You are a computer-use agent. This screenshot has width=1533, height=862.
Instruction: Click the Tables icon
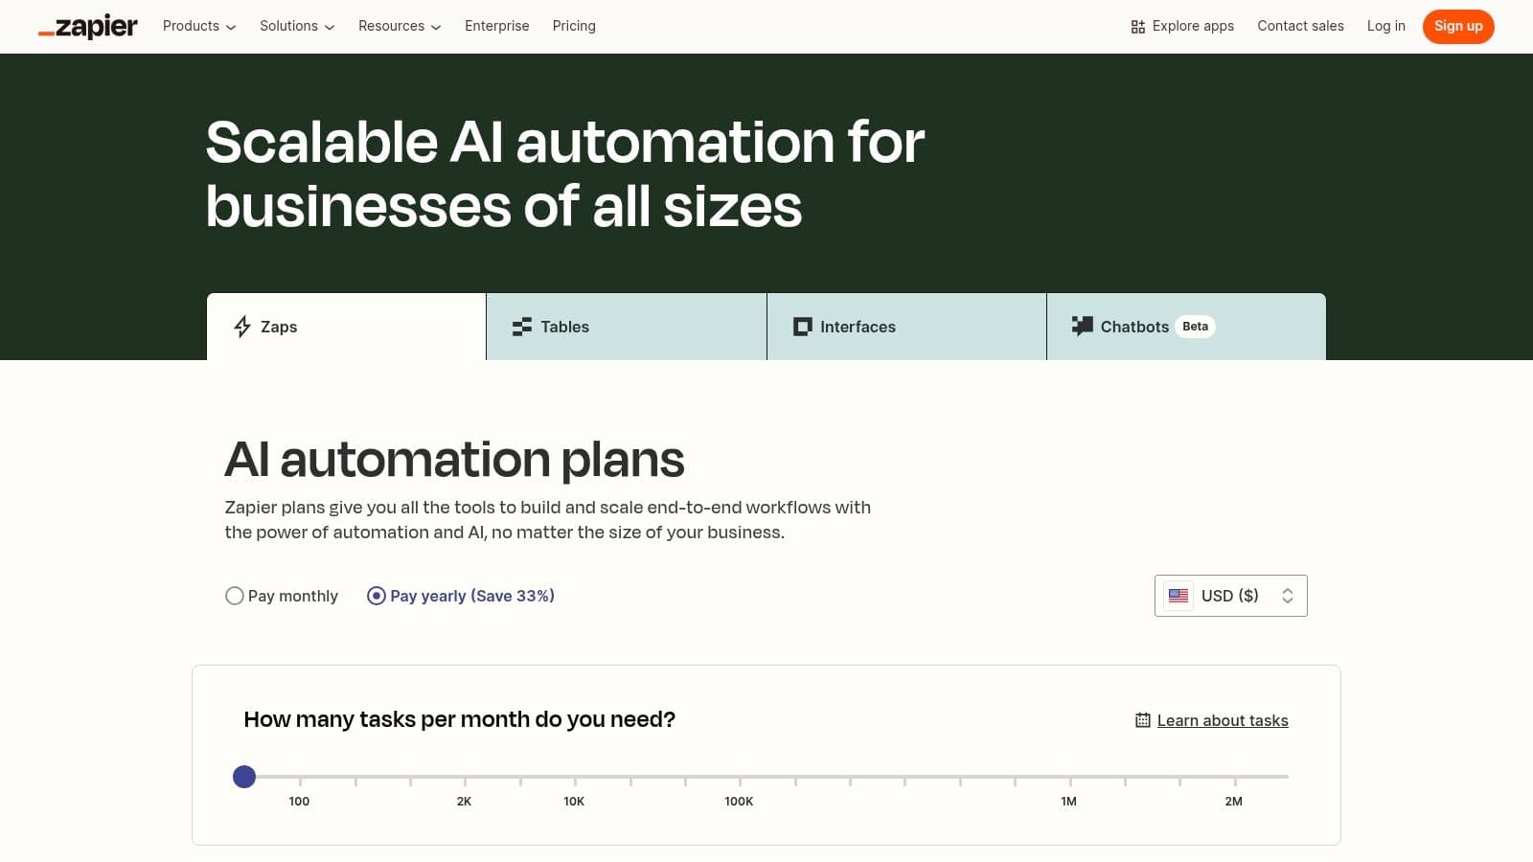522,327
